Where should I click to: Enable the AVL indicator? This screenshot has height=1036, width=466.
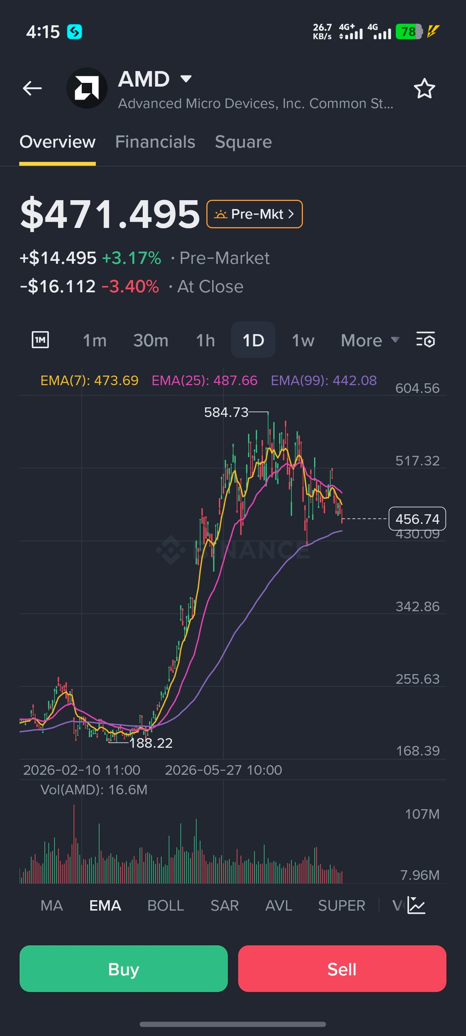tap(278, 905)
